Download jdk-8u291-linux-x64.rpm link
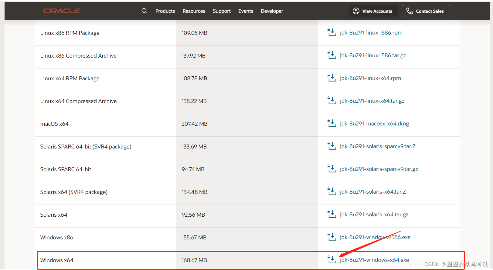This screenshot has height=270, width=493. pyautogui.click(x=370, y=78)
